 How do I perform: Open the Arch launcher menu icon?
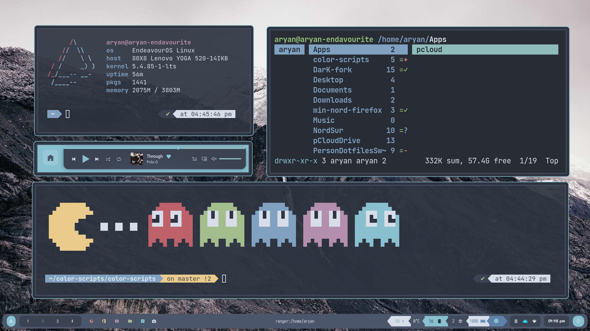[x=11, y=321]
